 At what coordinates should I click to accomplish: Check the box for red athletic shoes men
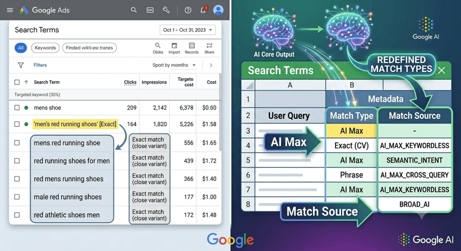point(17,215)
